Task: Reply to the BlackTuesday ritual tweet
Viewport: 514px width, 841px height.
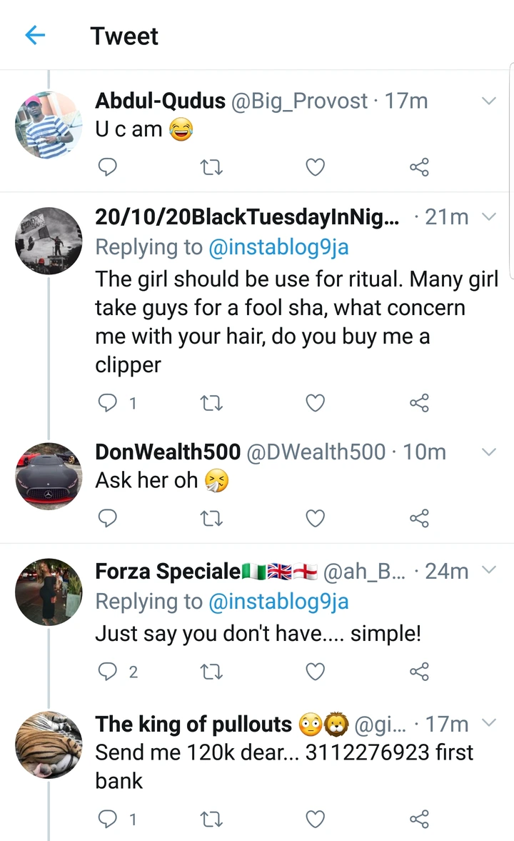Action: click(x=107, y=404)
